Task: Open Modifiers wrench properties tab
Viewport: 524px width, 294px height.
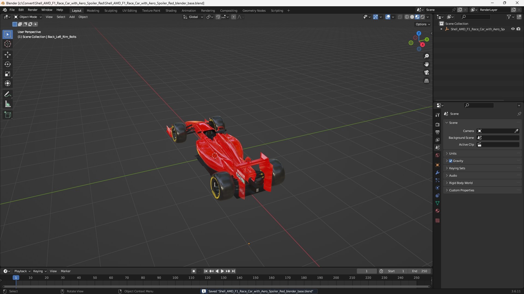Action: coord(437,173)
